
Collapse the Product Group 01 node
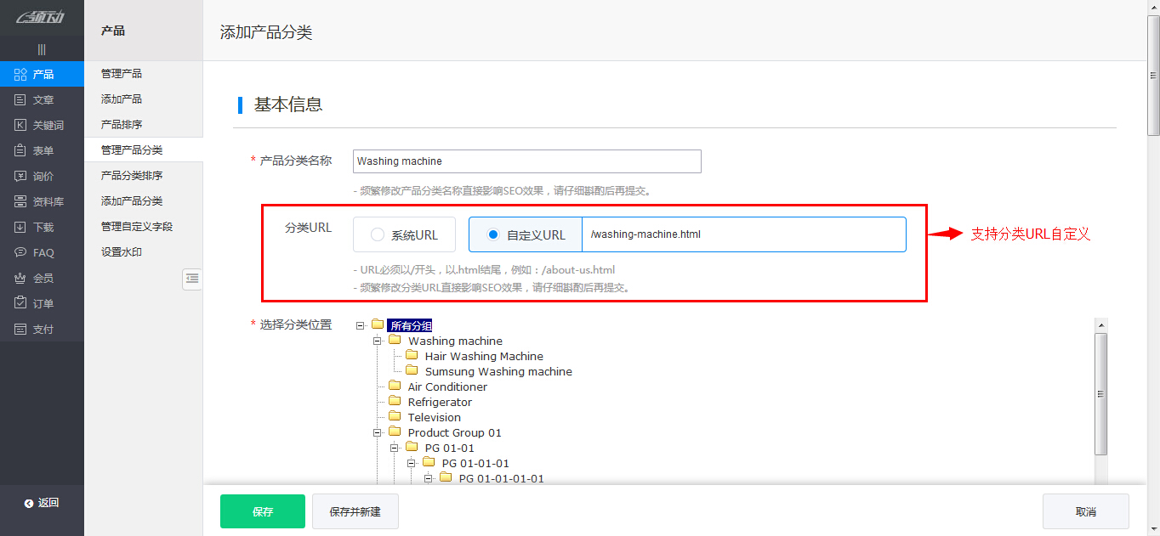(x=378, y=432)
